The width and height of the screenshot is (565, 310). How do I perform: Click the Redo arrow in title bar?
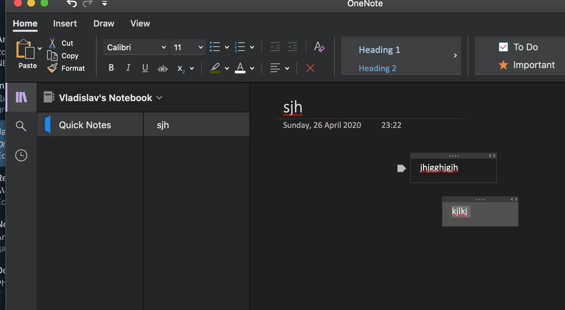[87, 4]
